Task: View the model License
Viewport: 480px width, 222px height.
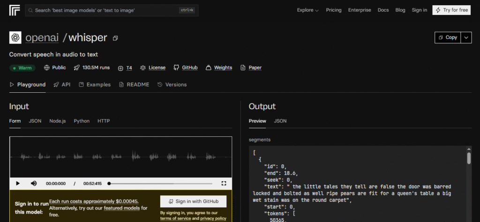Action: [157, 68]
